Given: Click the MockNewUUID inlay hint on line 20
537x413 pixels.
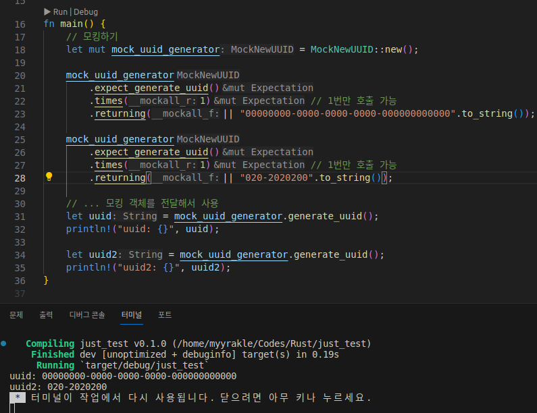Looking at the screenshot, I should coord(207,75).
